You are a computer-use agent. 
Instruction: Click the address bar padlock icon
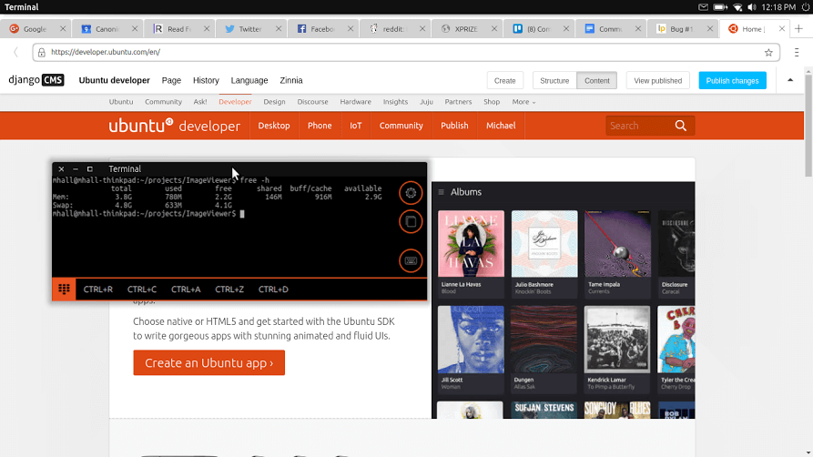coord(42,52)
